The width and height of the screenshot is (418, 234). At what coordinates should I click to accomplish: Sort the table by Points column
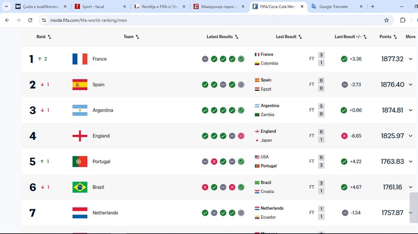pyautogui.click(x=388, y=37)
